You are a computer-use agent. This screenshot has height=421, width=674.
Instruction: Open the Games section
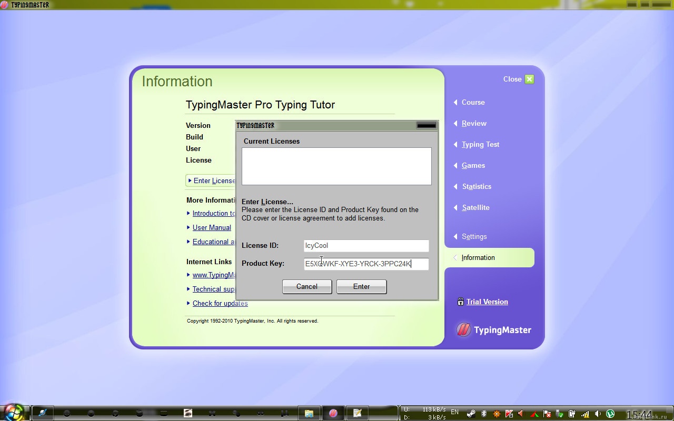pos(473,165)
